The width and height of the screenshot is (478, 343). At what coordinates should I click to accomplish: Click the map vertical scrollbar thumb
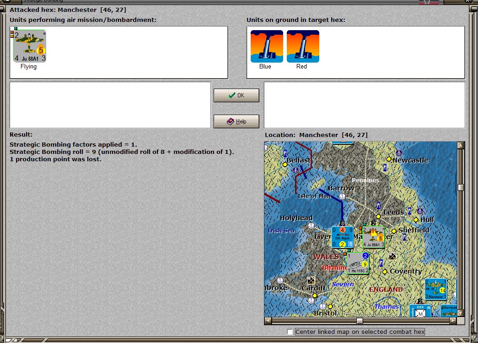click(x=461, y=187)
